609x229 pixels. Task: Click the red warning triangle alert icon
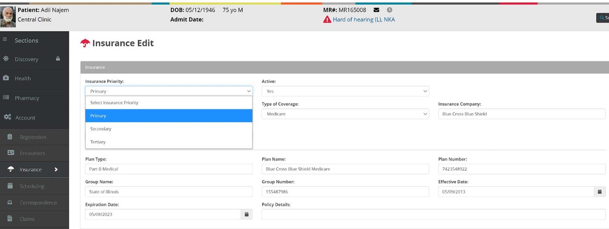pos(327,20)
